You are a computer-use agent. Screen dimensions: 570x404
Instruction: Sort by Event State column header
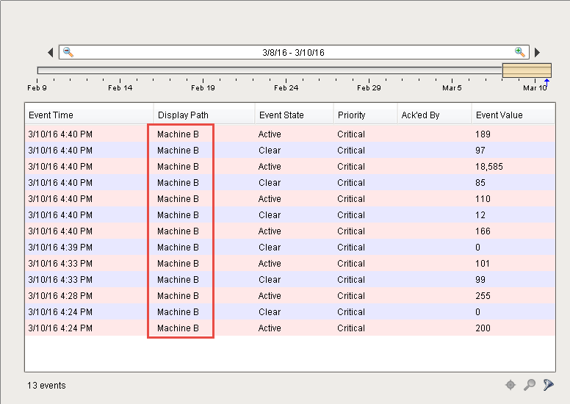click(294, 115)
